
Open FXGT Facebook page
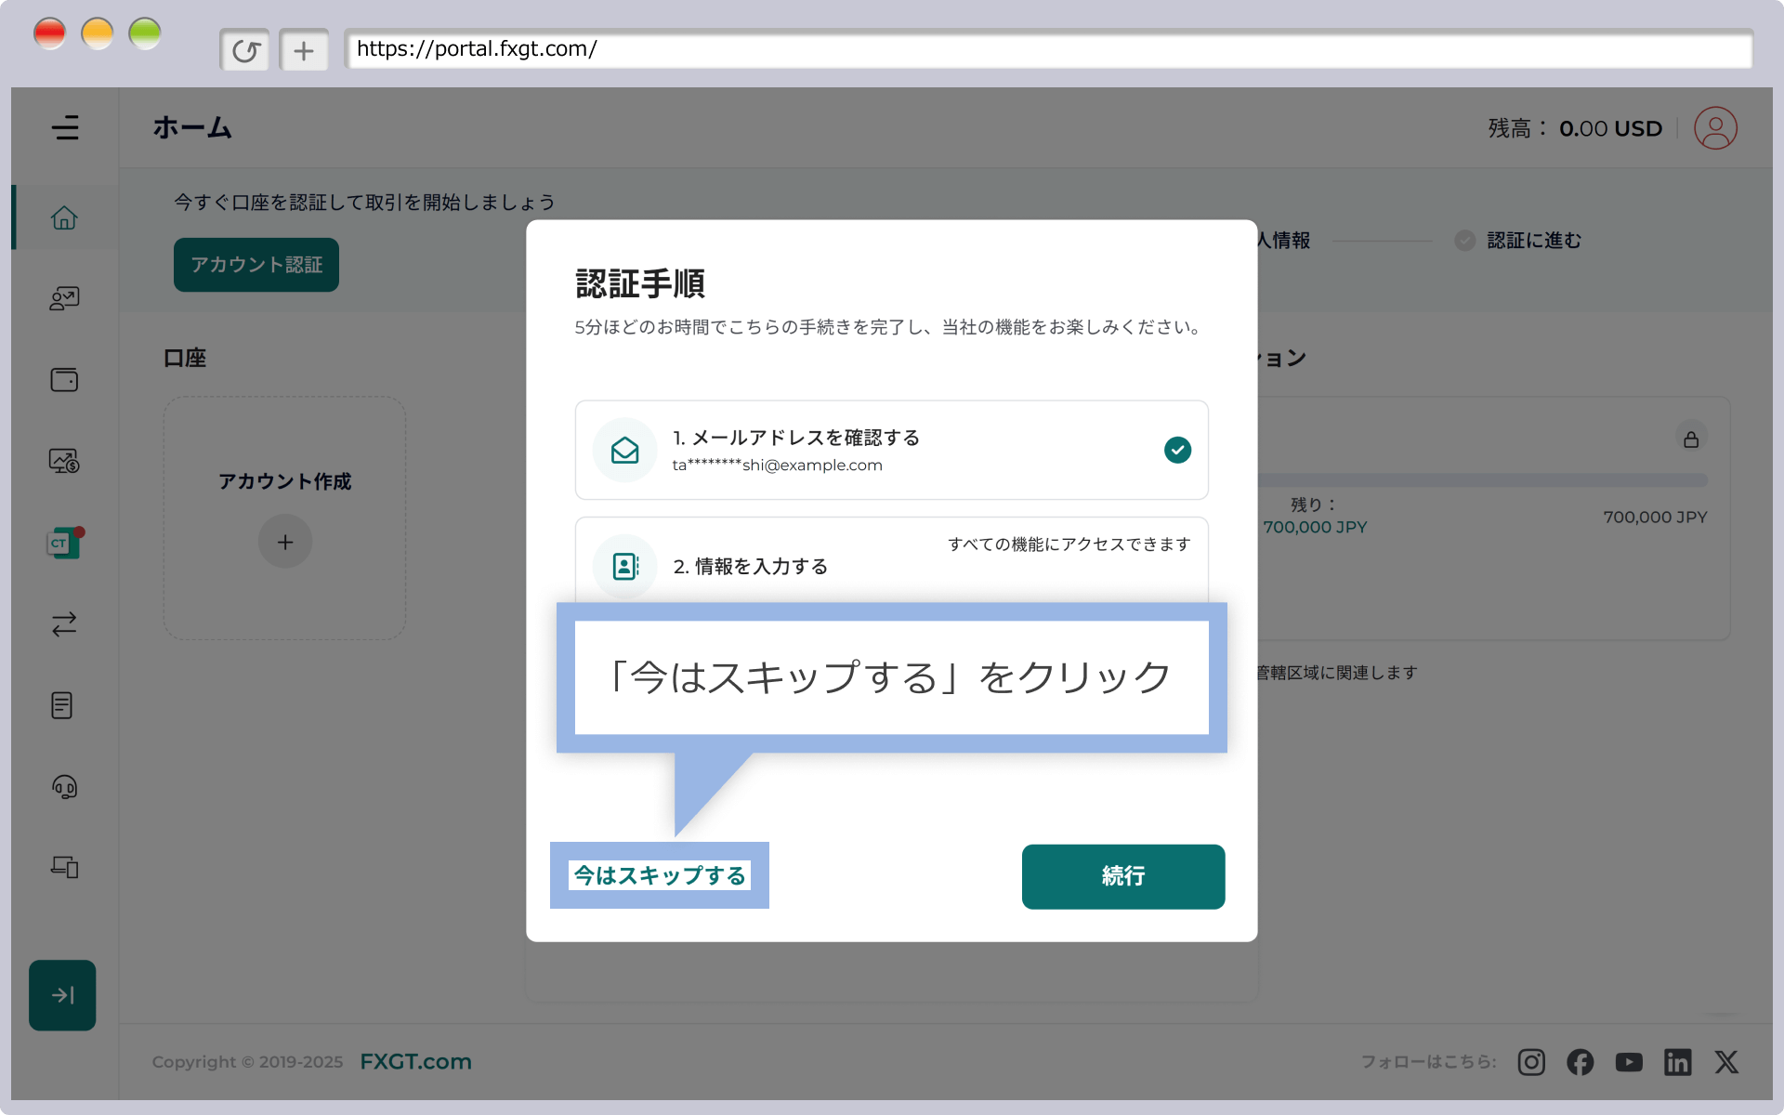[x=1580, y=1061]
